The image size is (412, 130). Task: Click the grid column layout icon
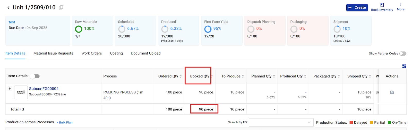point(404,66)
